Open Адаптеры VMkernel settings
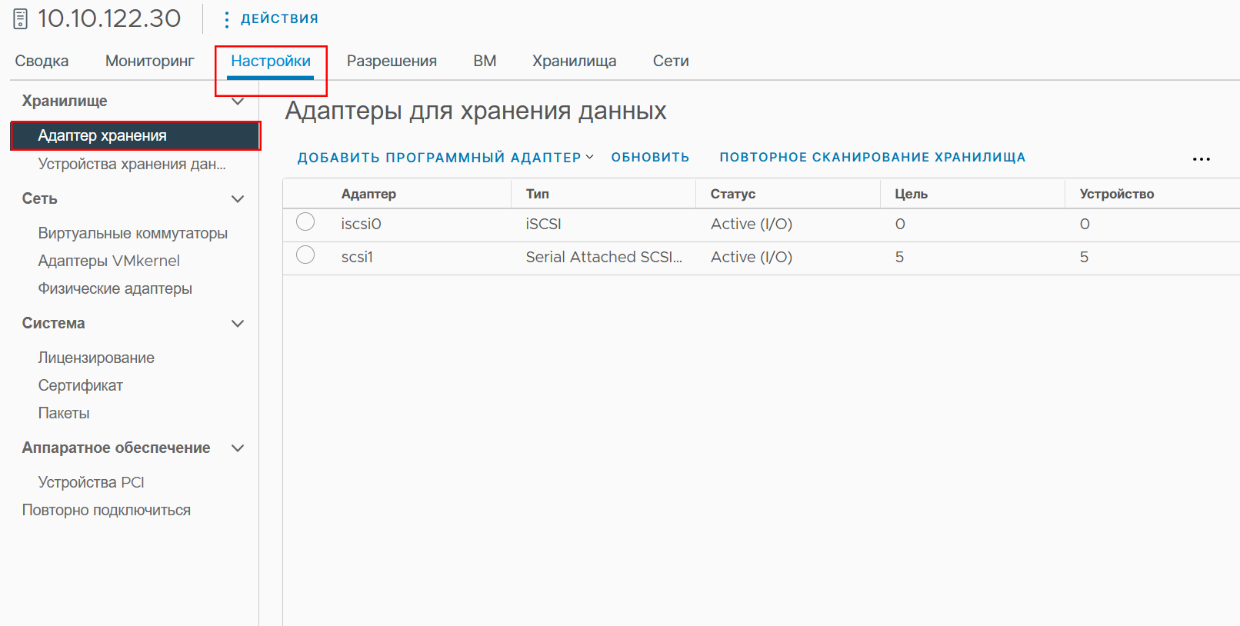1240x626 pixels. pyautogui.click(x=109, y=261)
